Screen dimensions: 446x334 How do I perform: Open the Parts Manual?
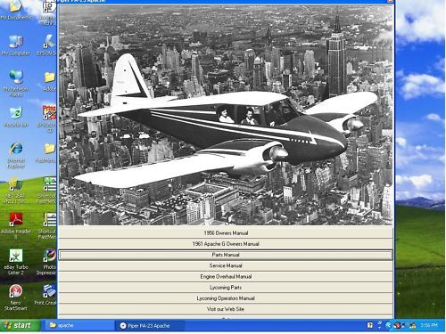(226, 255)
